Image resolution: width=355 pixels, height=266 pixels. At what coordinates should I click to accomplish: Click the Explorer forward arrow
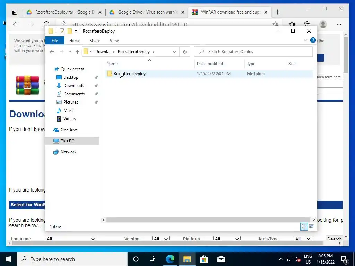click(62, 52)
